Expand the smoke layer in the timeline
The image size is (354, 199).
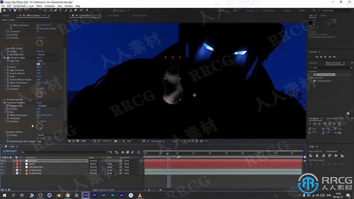tap(14, 161)
